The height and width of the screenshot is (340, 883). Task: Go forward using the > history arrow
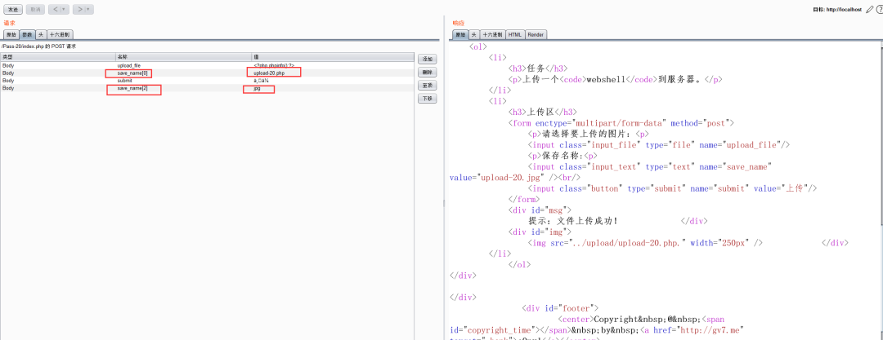click(x=79, y=9)
